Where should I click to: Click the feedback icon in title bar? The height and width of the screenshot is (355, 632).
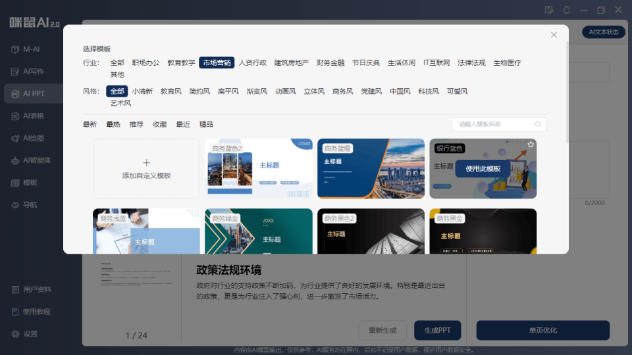click(548, 10)
